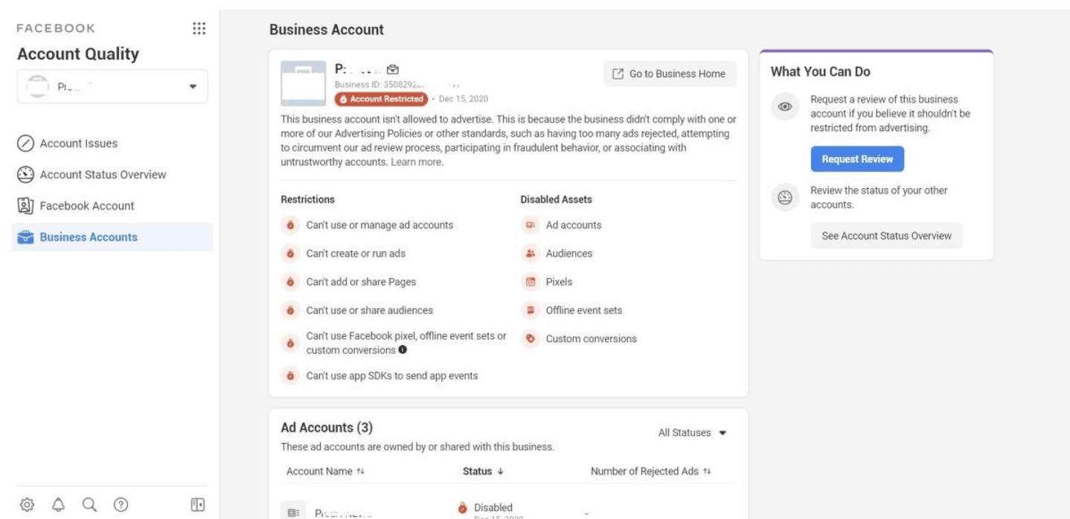1070x519 pixels.
Task: Click the "Audiences" disabled asset label
Action: point(569,254)
